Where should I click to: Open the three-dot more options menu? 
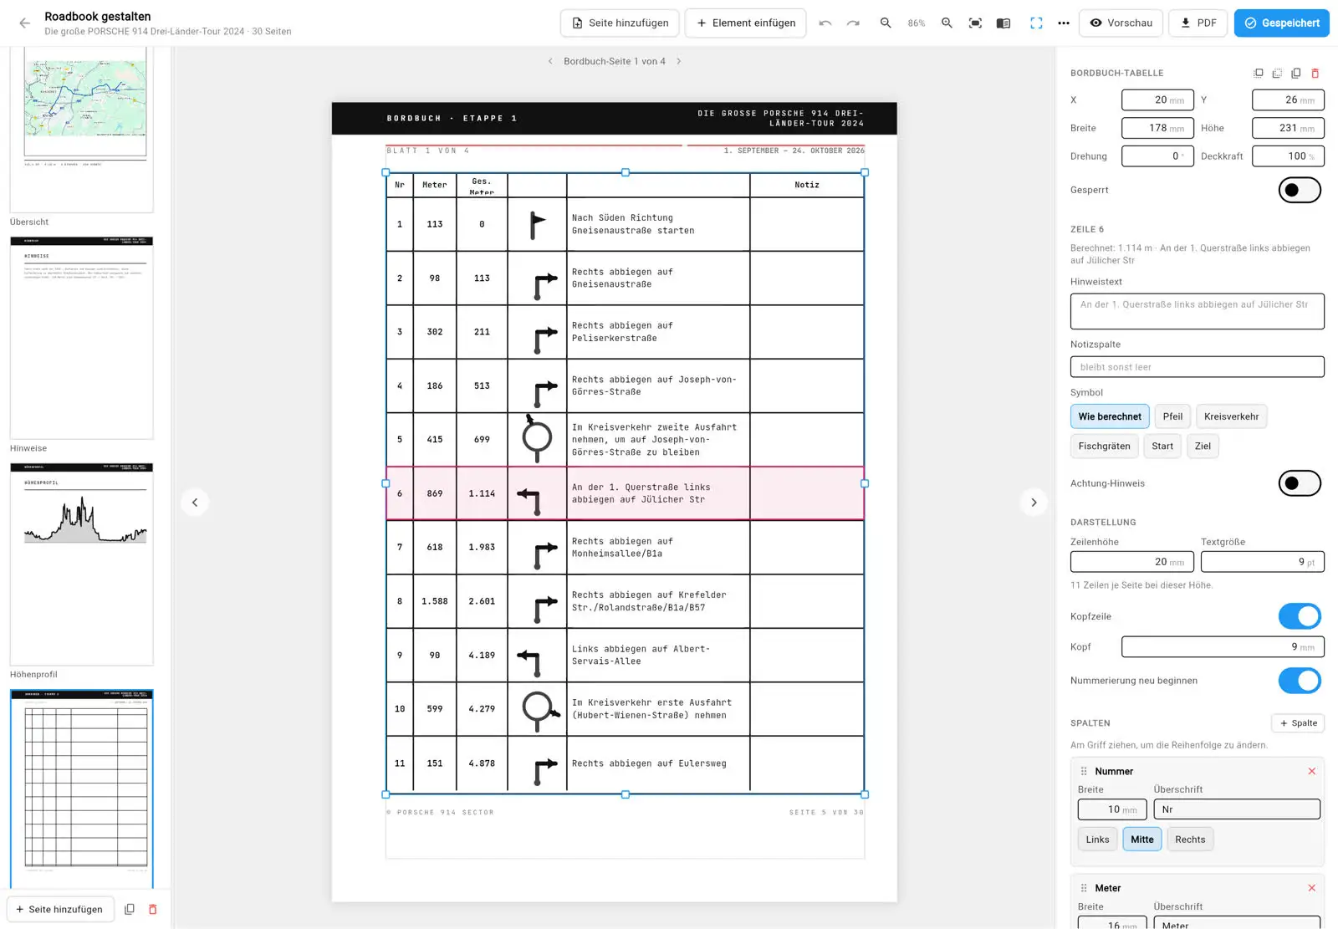pyautogui.click(x=1064, y=23)
